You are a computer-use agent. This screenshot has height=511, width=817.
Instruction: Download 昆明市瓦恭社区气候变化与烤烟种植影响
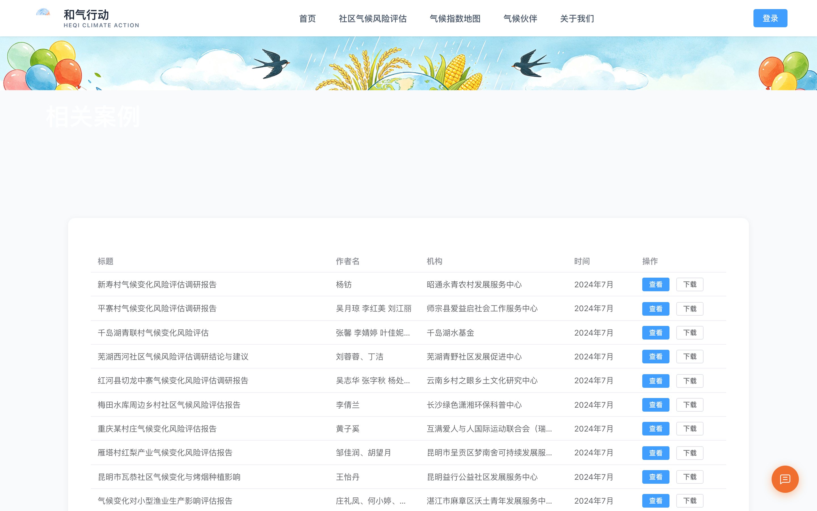pyautogui.click(x=690, y=477)
